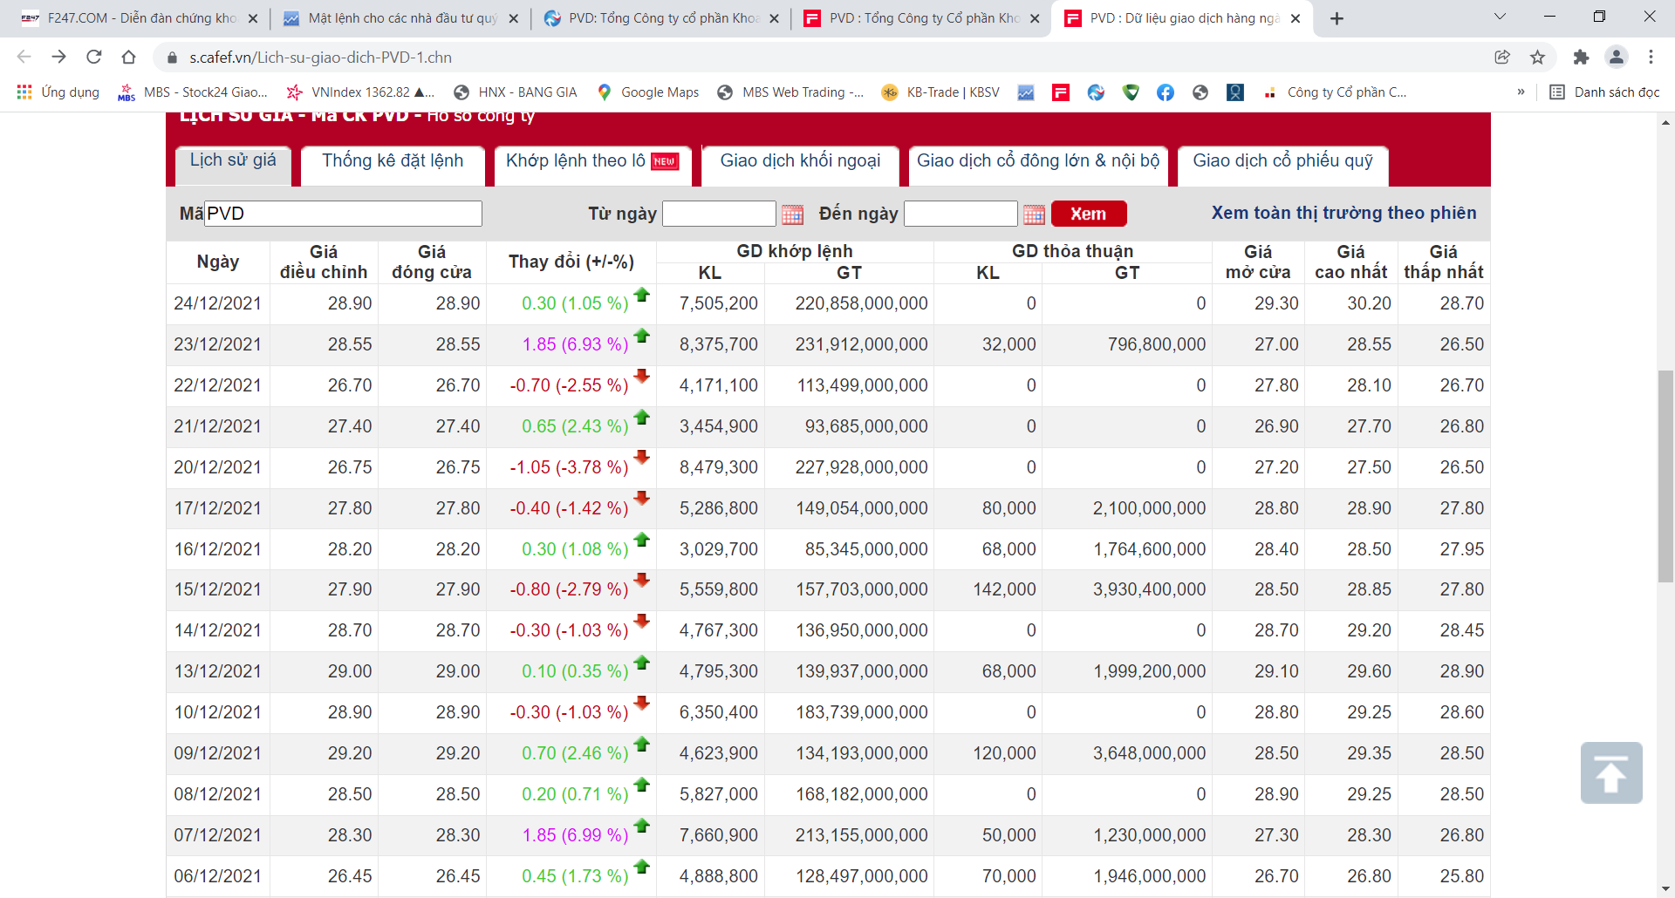Click the Từ ngày date input
1675x898 pixels.
point(719,214)
